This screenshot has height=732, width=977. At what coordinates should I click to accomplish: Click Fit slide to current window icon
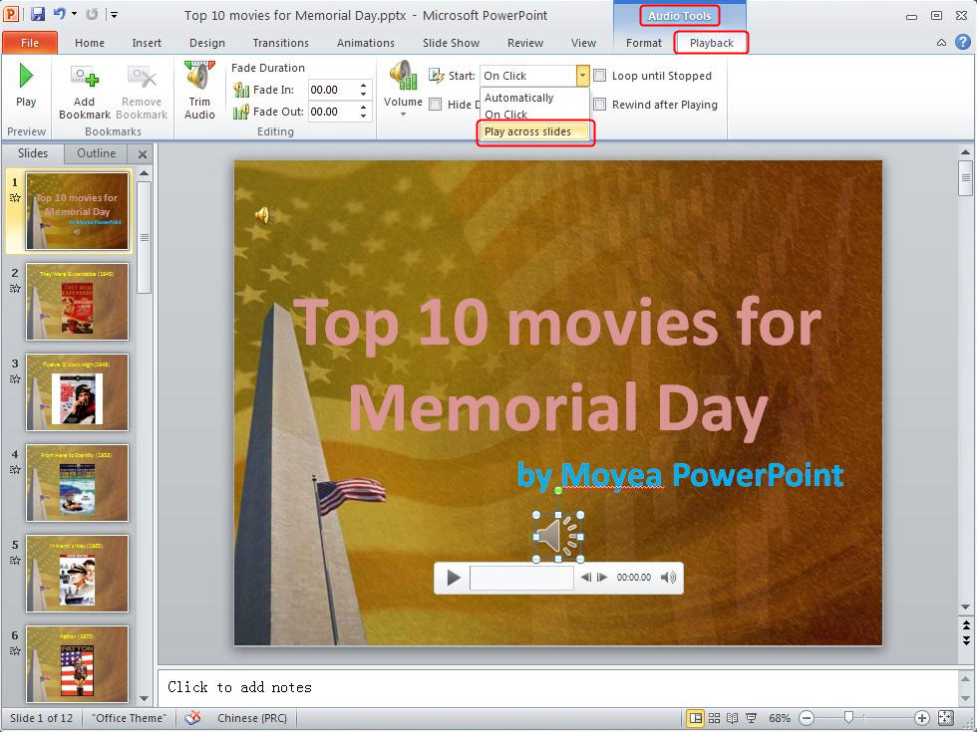point(945,717)
